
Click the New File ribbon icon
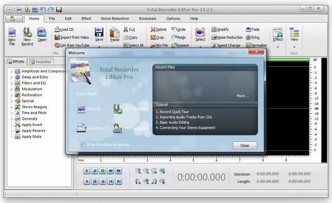click(x=12, y=37)
